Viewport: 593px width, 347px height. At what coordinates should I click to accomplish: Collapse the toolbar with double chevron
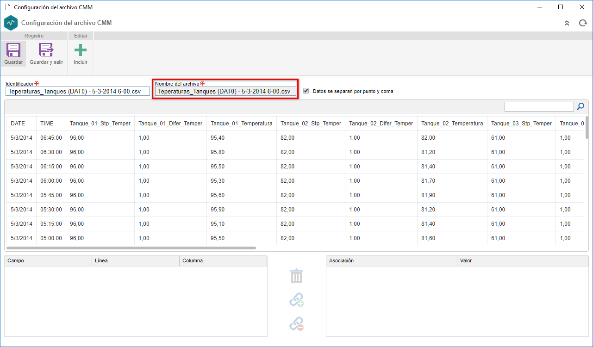(567, 23)
